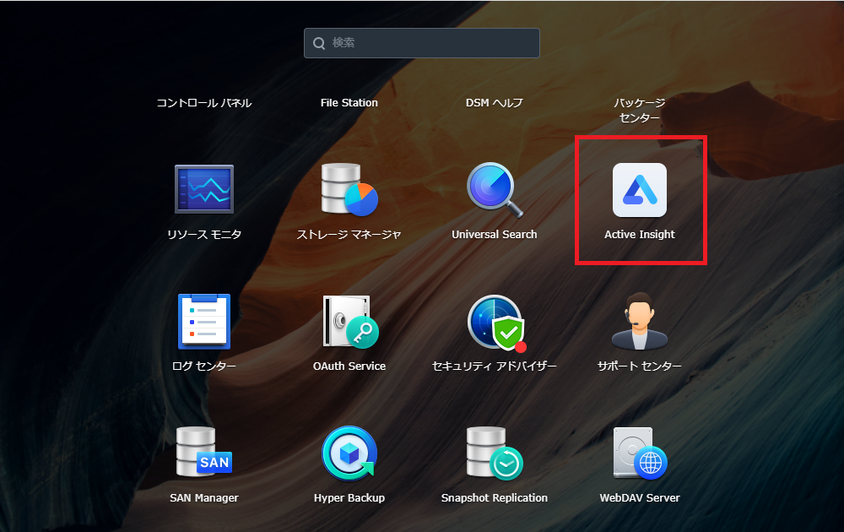This screenshot has width=844, height=532.
Task: Open the File Station label
Action: [x=349, y=103]
